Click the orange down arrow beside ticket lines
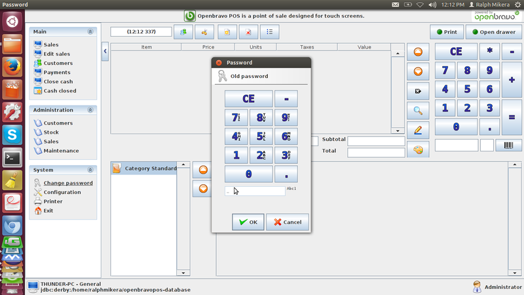 418,71
